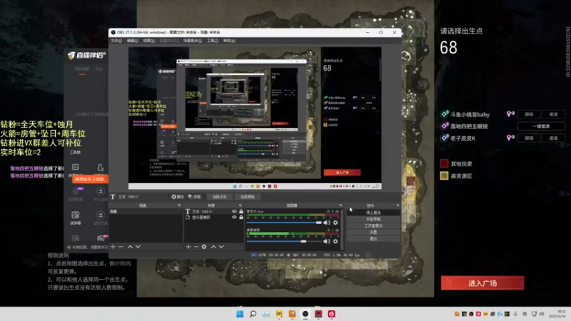Open system volume icon in tray

(542, 314)
